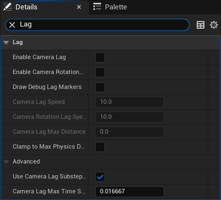Edit Camera Lag Max Time Step value
Screen dimensions: 221x200
click(129, 192)
